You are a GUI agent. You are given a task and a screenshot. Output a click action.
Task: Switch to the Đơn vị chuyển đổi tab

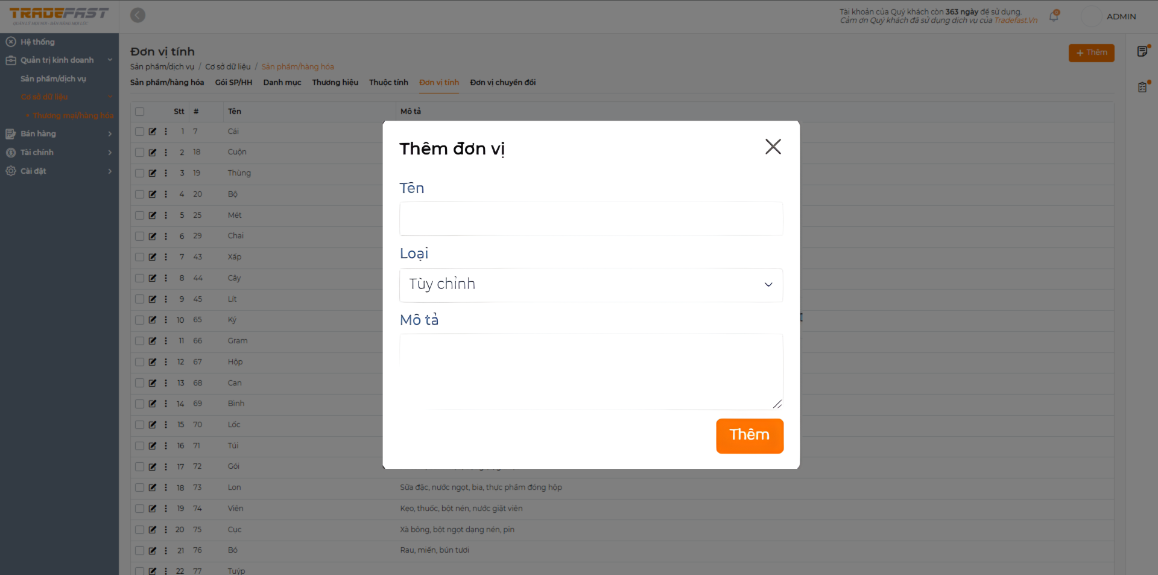pyautogui.click(x=502, y=83)
